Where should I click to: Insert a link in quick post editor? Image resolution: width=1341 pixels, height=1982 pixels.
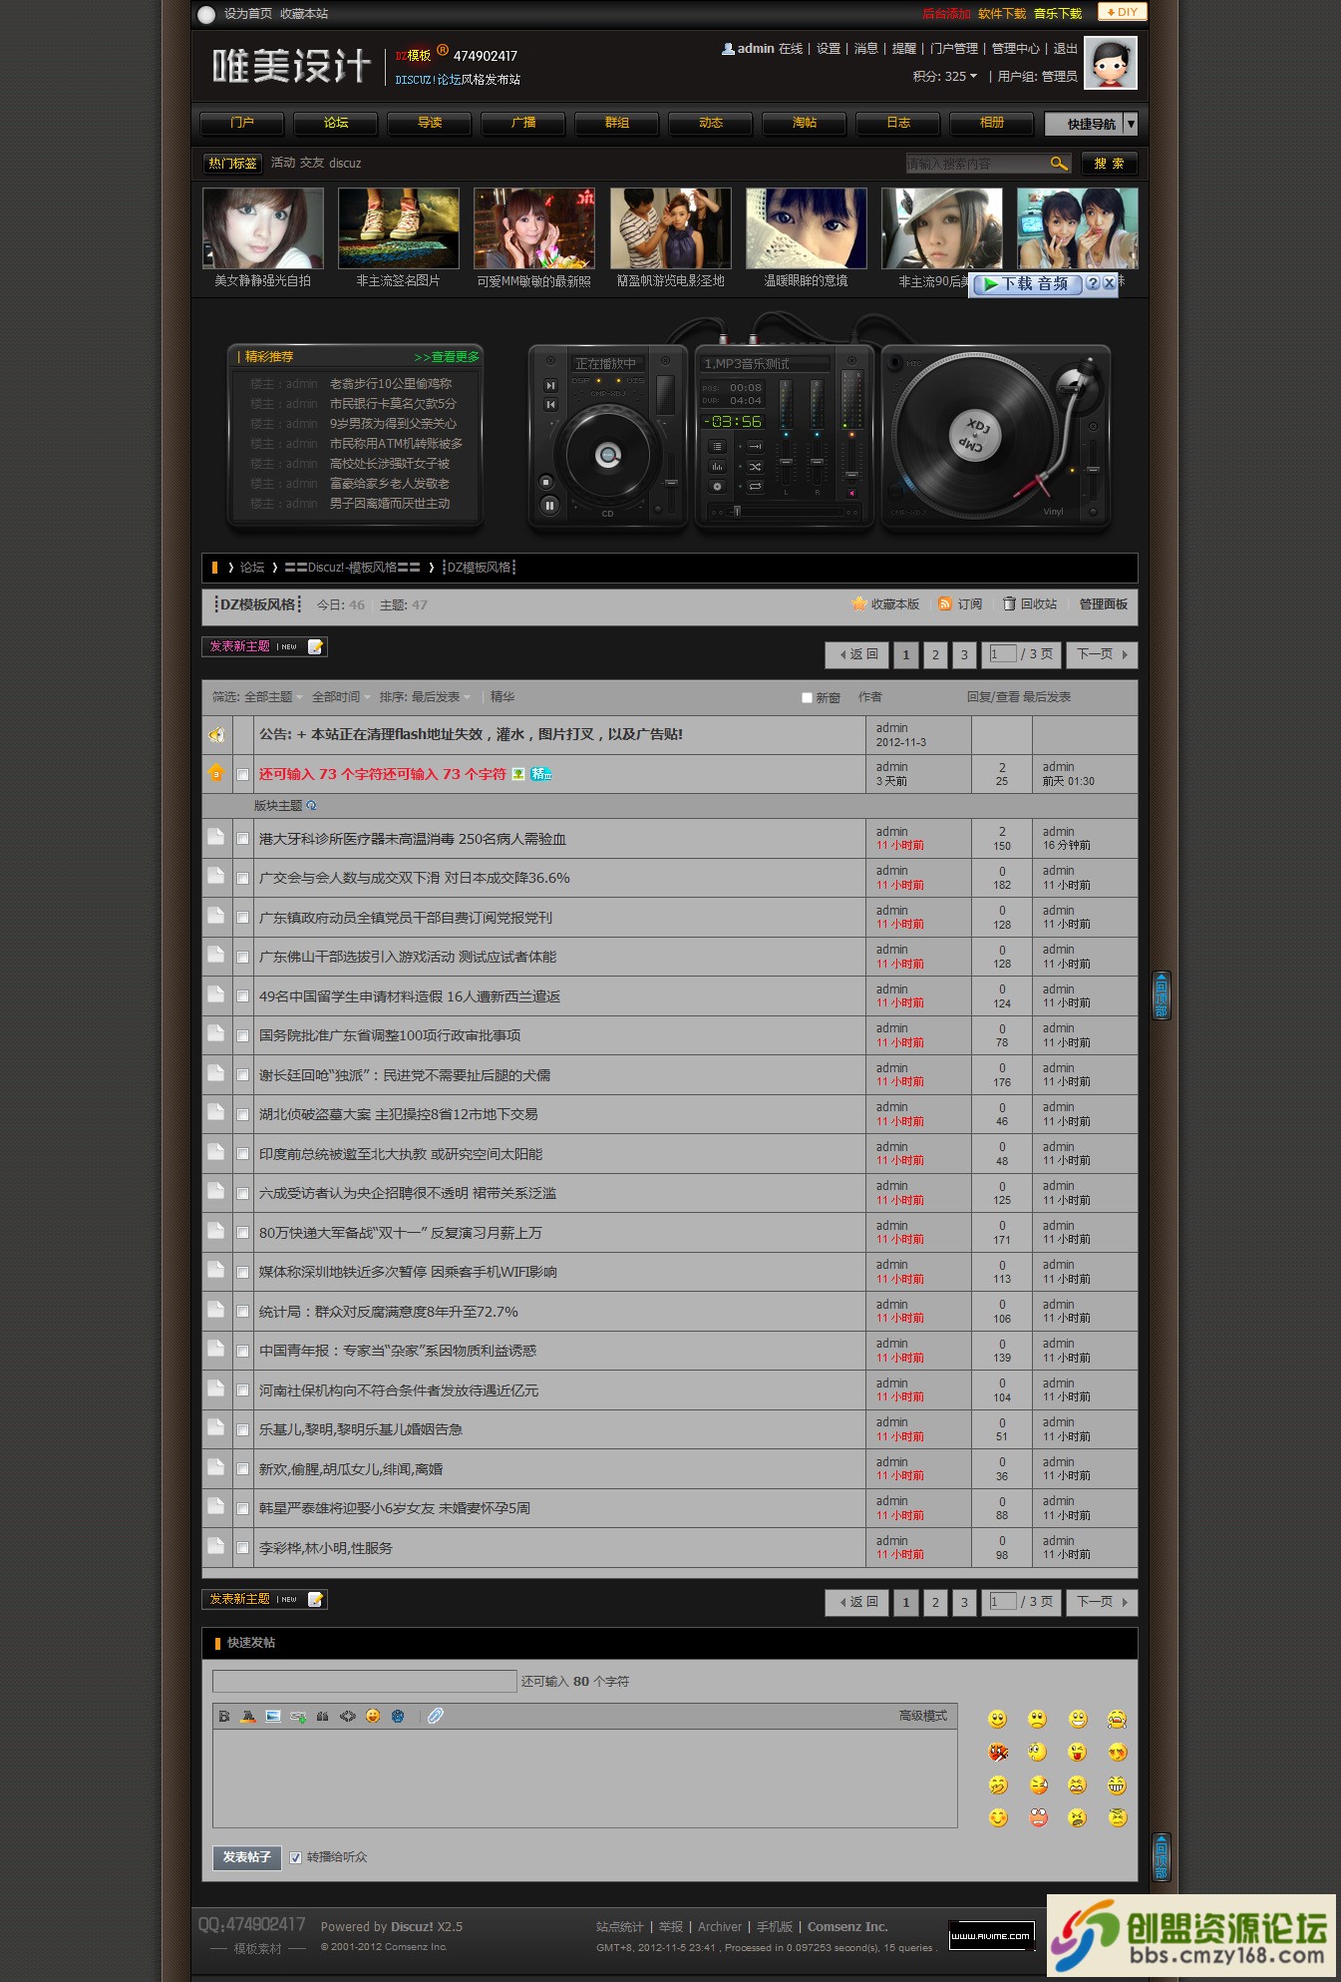[298, 1716]
